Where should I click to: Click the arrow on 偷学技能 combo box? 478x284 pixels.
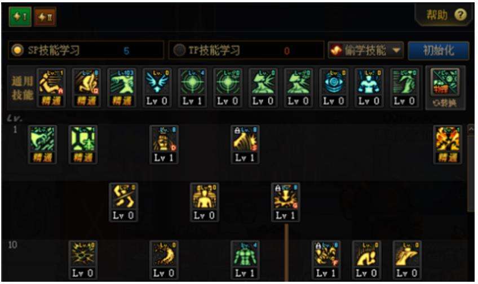tap(396, 50)
